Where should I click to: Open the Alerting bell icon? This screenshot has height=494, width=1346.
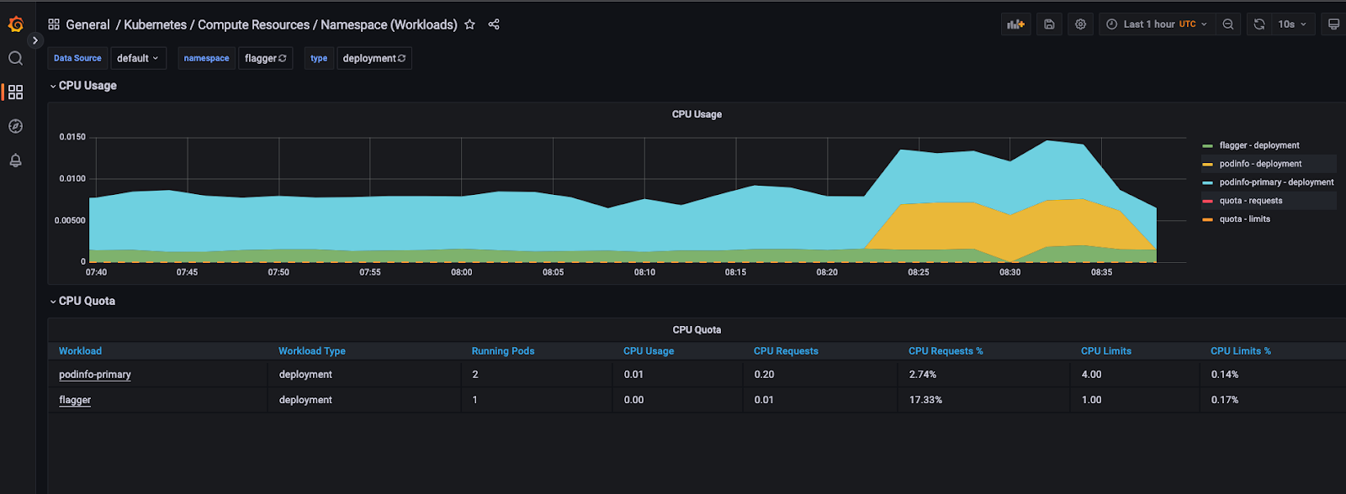click(x=15, y=160)
